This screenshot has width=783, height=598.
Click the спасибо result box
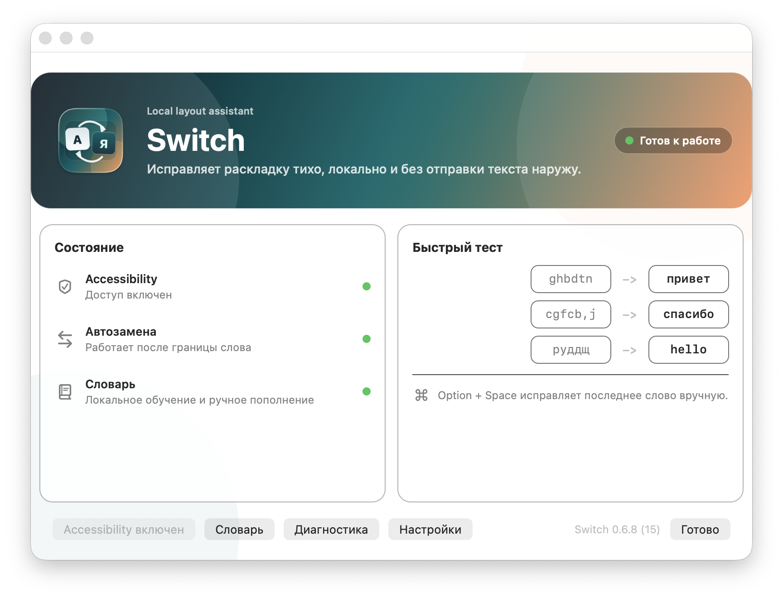[689, 314]
